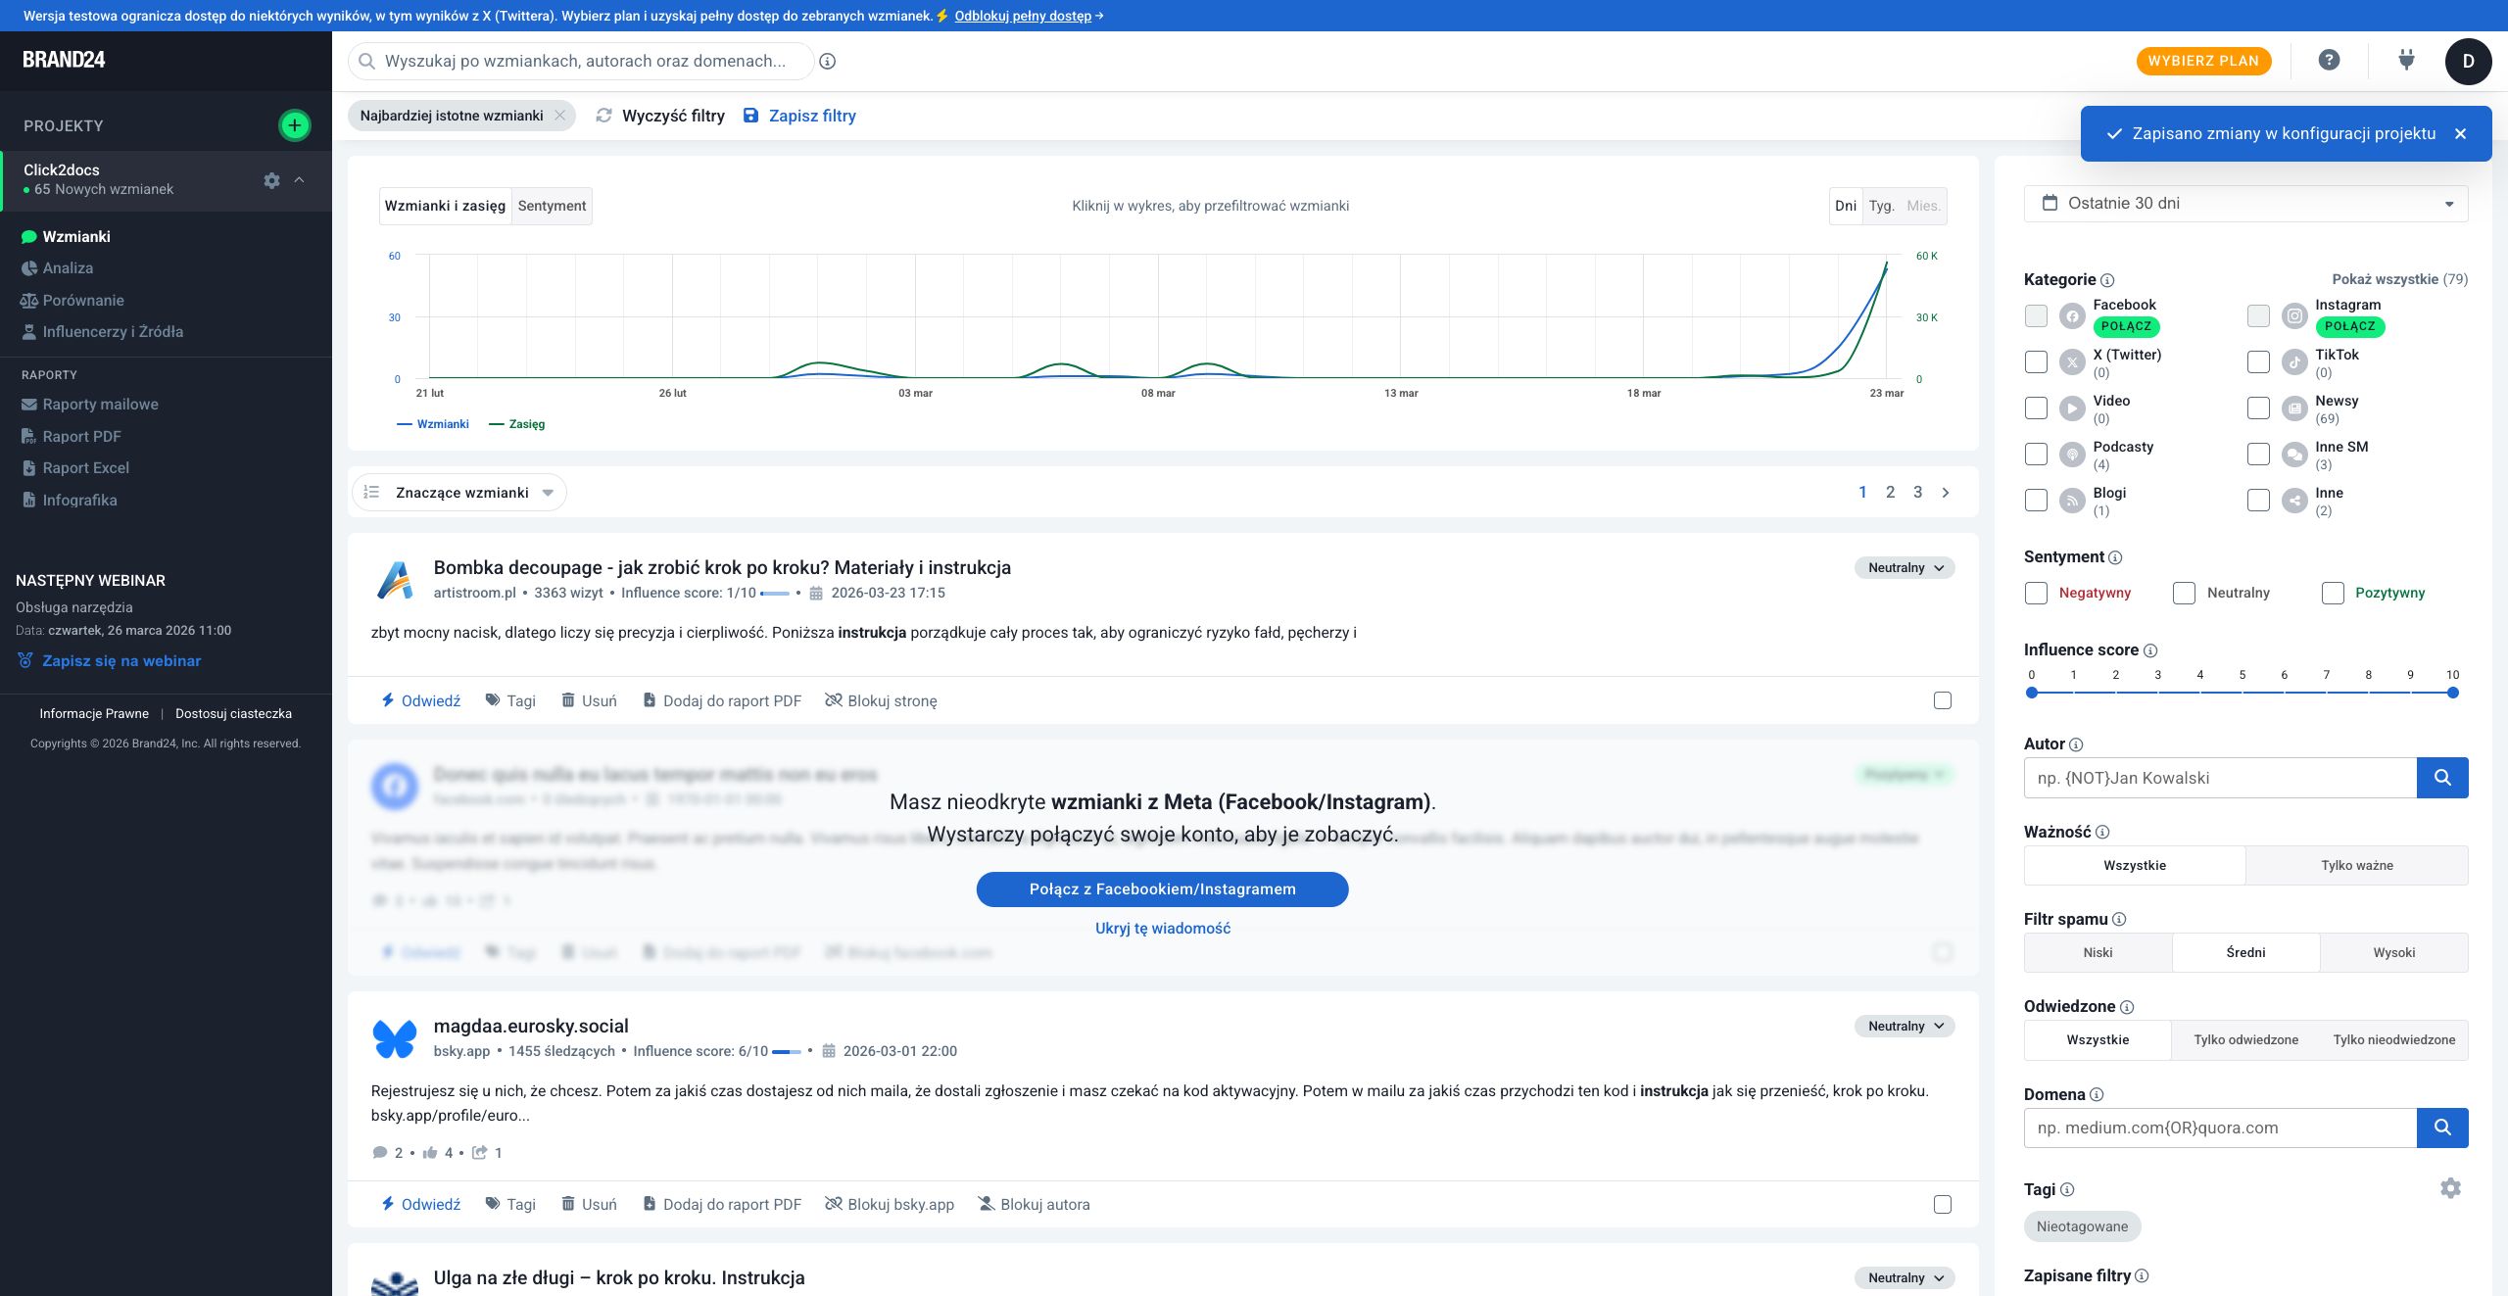The height and width of the screenshot is (1296, 2508).
Task: Click search info icon beside search box
Action: (x=828, y=61)
